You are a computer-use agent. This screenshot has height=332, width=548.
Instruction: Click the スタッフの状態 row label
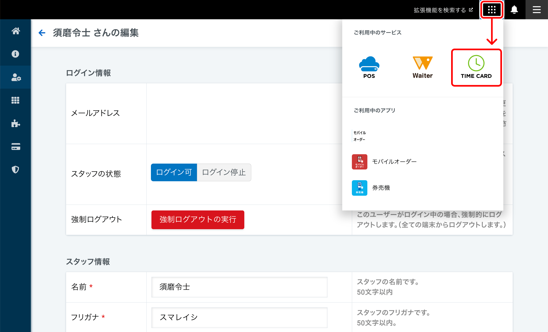(96, 174)
